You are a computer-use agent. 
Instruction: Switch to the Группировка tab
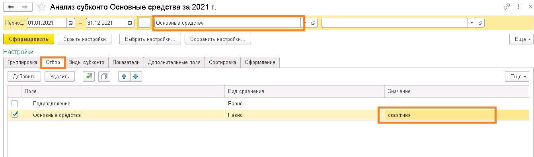coord(22,62)
